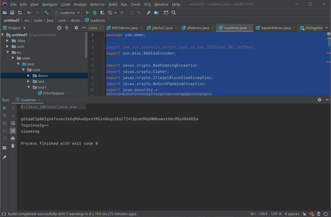331x217 pixels.
Task: Open the Refactor menu
Action: [x=97, y=4]
